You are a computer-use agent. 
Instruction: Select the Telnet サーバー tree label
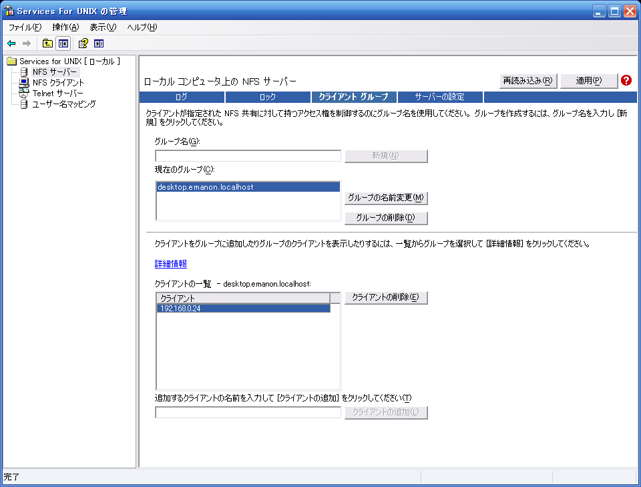click(58, 94)
